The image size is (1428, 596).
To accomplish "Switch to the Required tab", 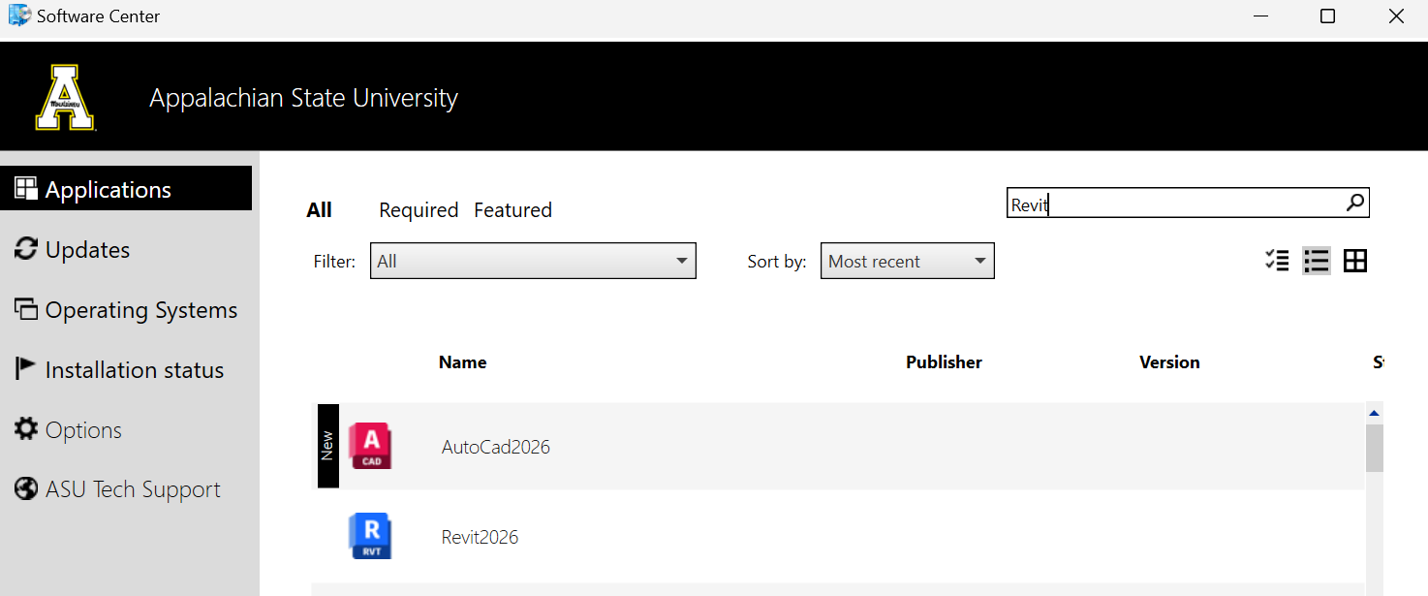I will tap(419, 210).
